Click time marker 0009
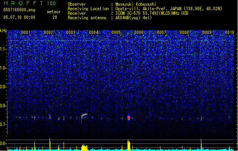 click(207, 32)
